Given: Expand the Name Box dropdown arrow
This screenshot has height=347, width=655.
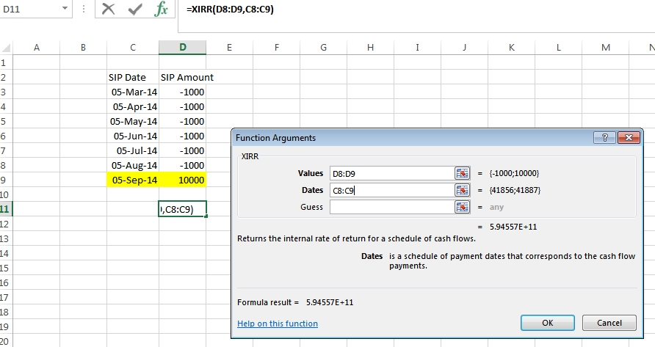Looking at the screenshot, I should (65, 8).
